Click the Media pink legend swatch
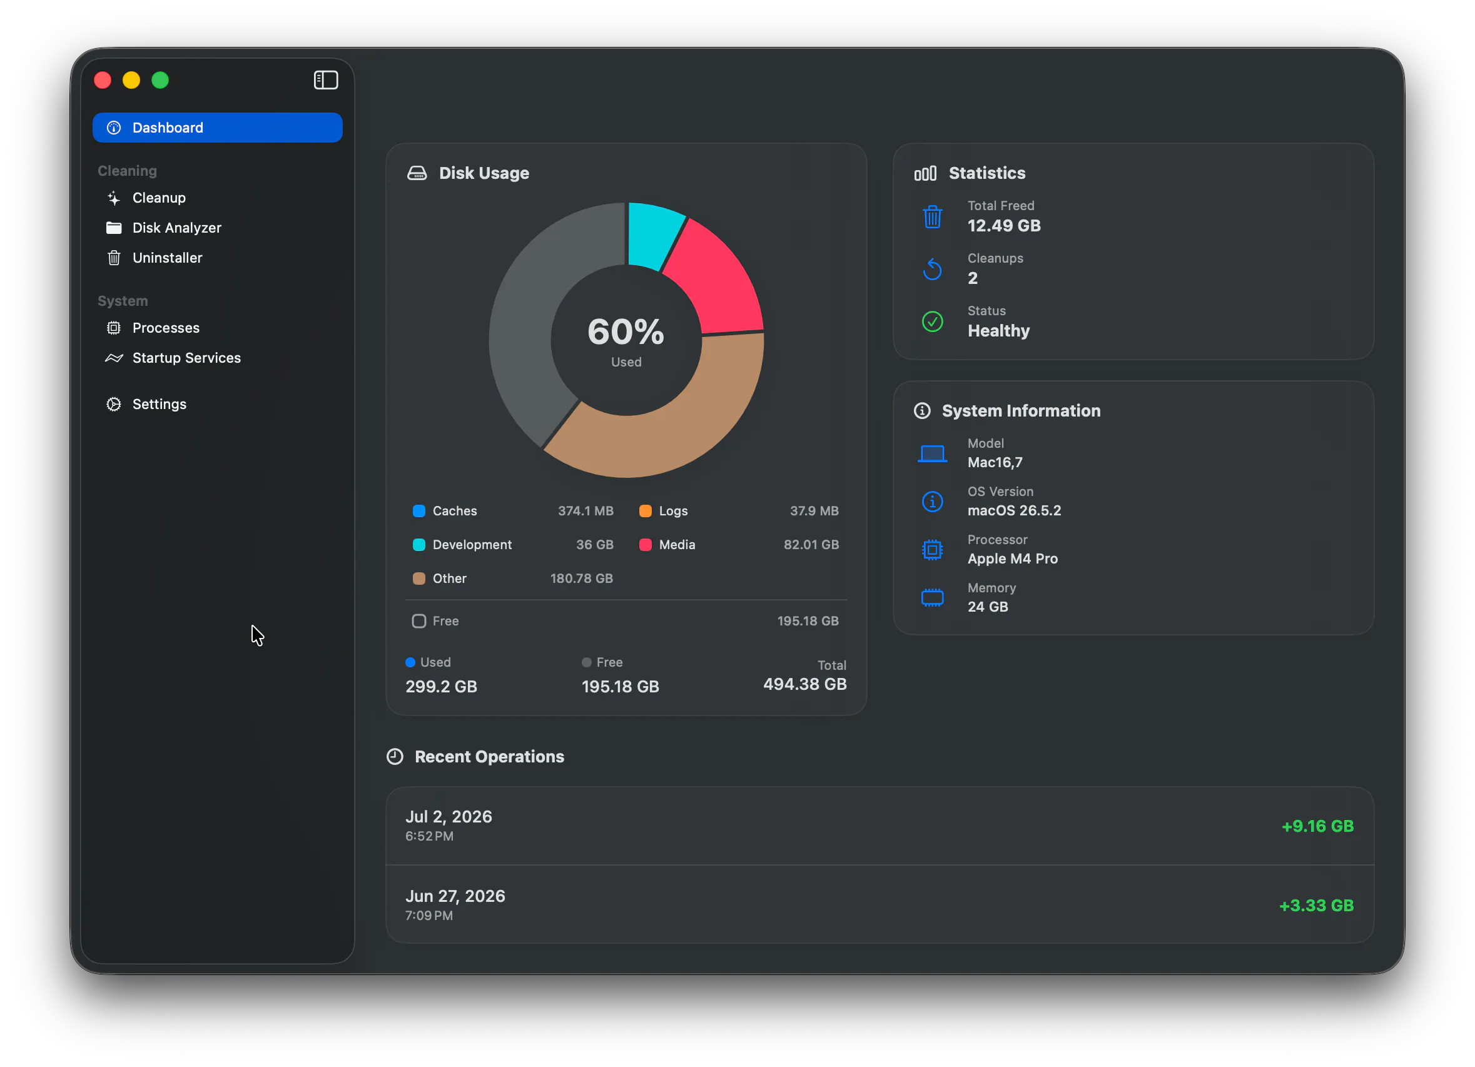 click(x=645, y=544)
